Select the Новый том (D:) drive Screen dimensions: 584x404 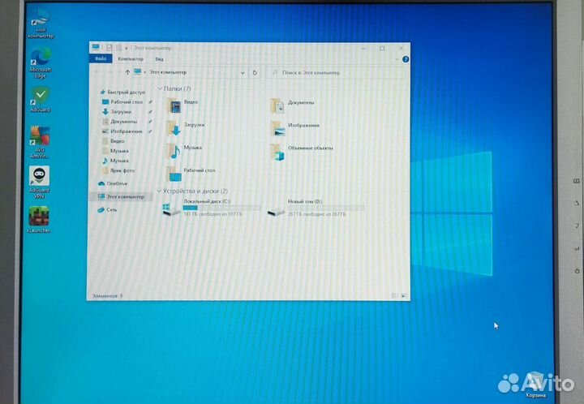pyautogui.click(x=316, y=208)
